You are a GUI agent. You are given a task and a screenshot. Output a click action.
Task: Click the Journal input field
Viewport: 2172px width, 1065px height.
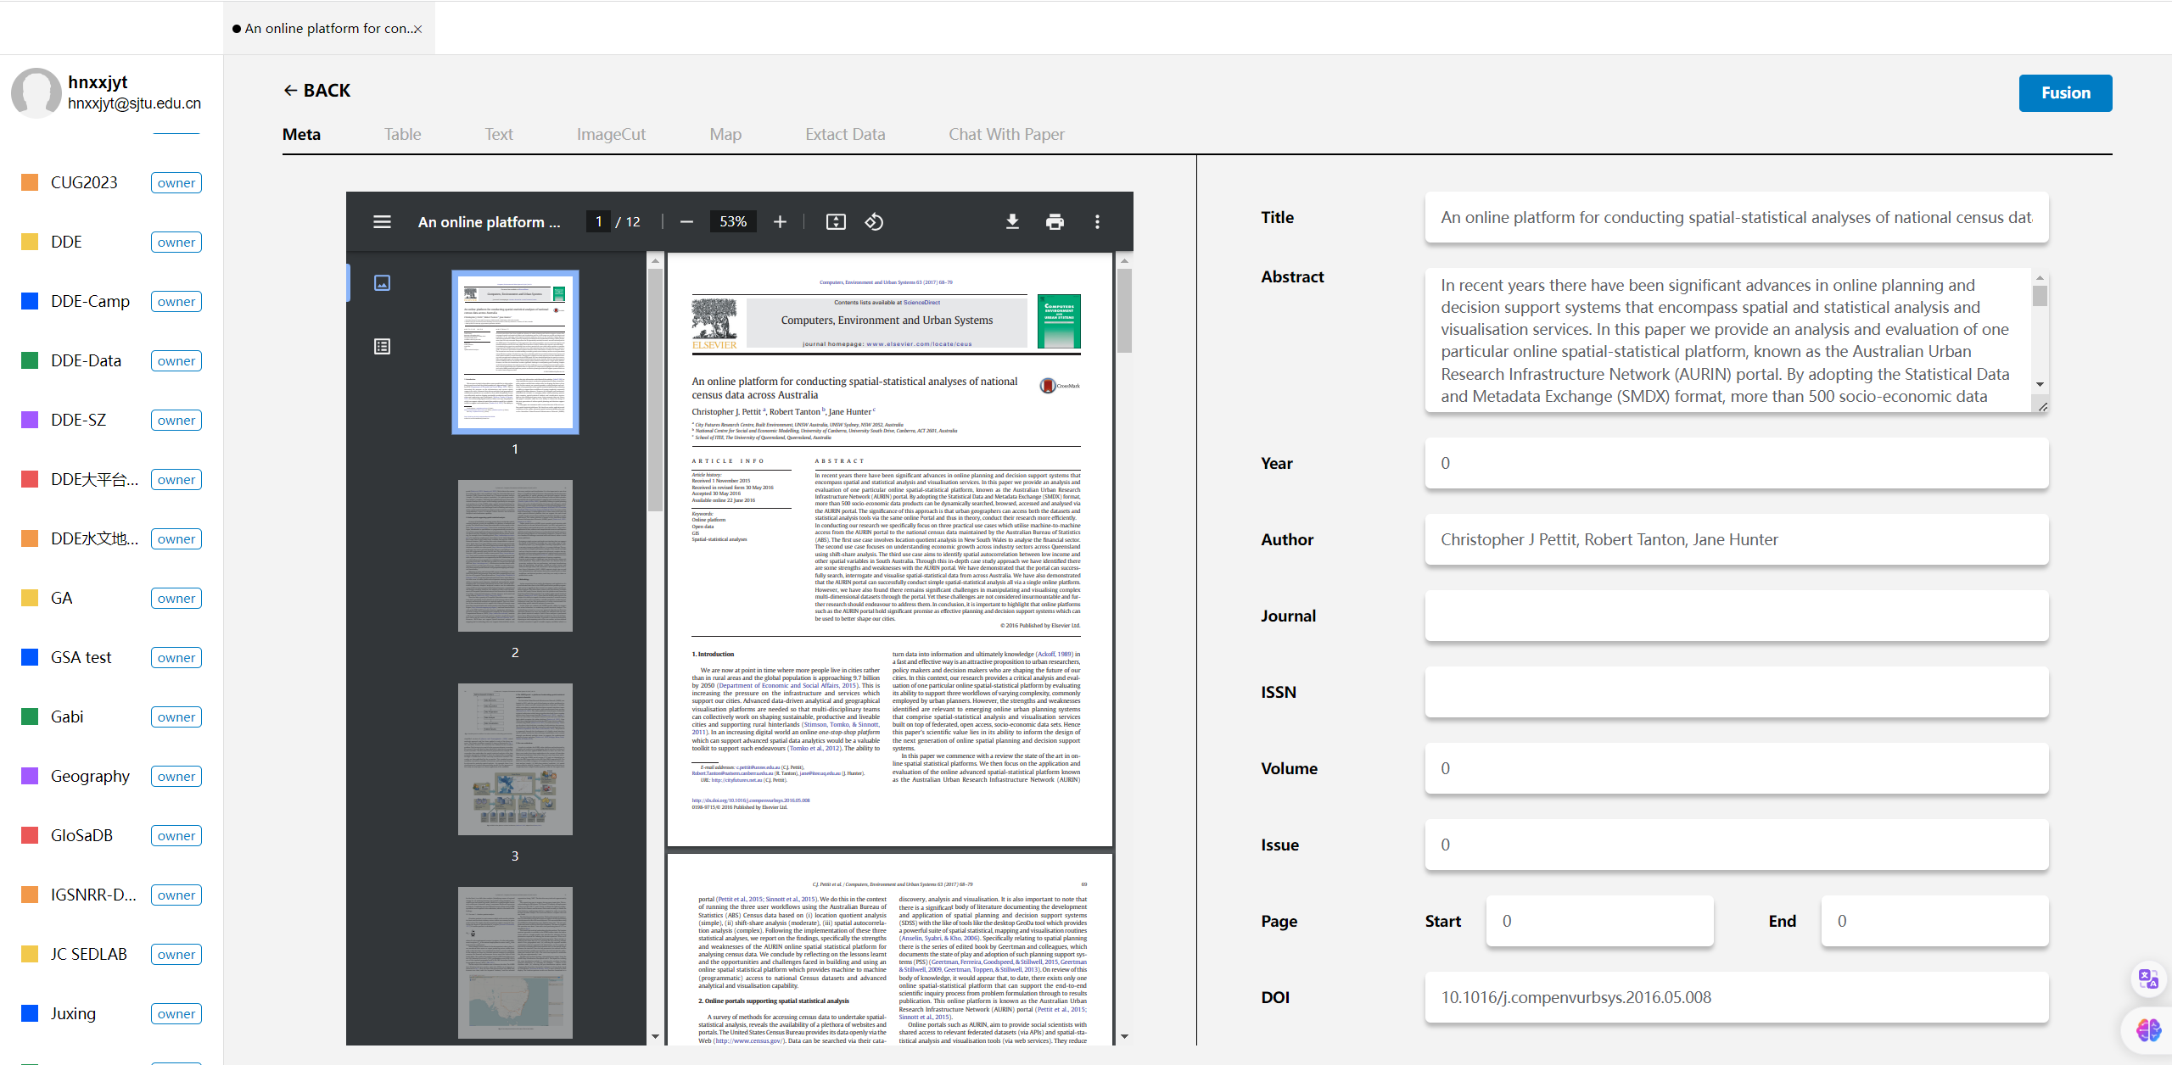(x=1736, y=616)
